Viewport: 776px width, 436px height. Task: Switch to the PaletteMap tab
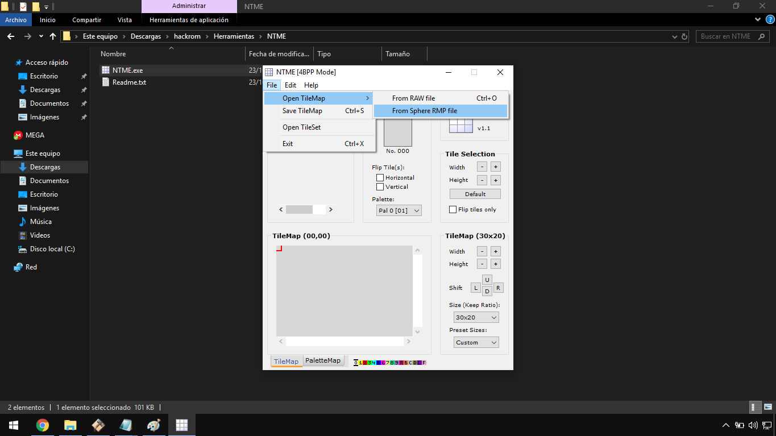(323, 360)
